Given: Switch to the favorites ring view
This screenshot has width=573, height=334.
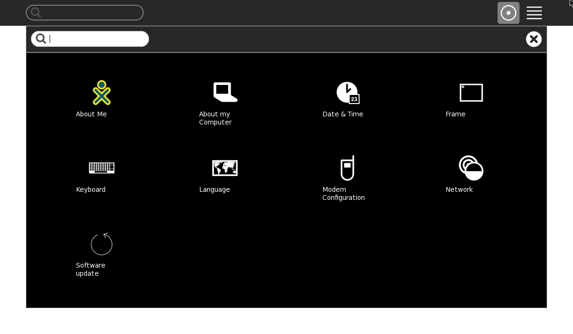Looking at the screenshot, I should 508,13.
